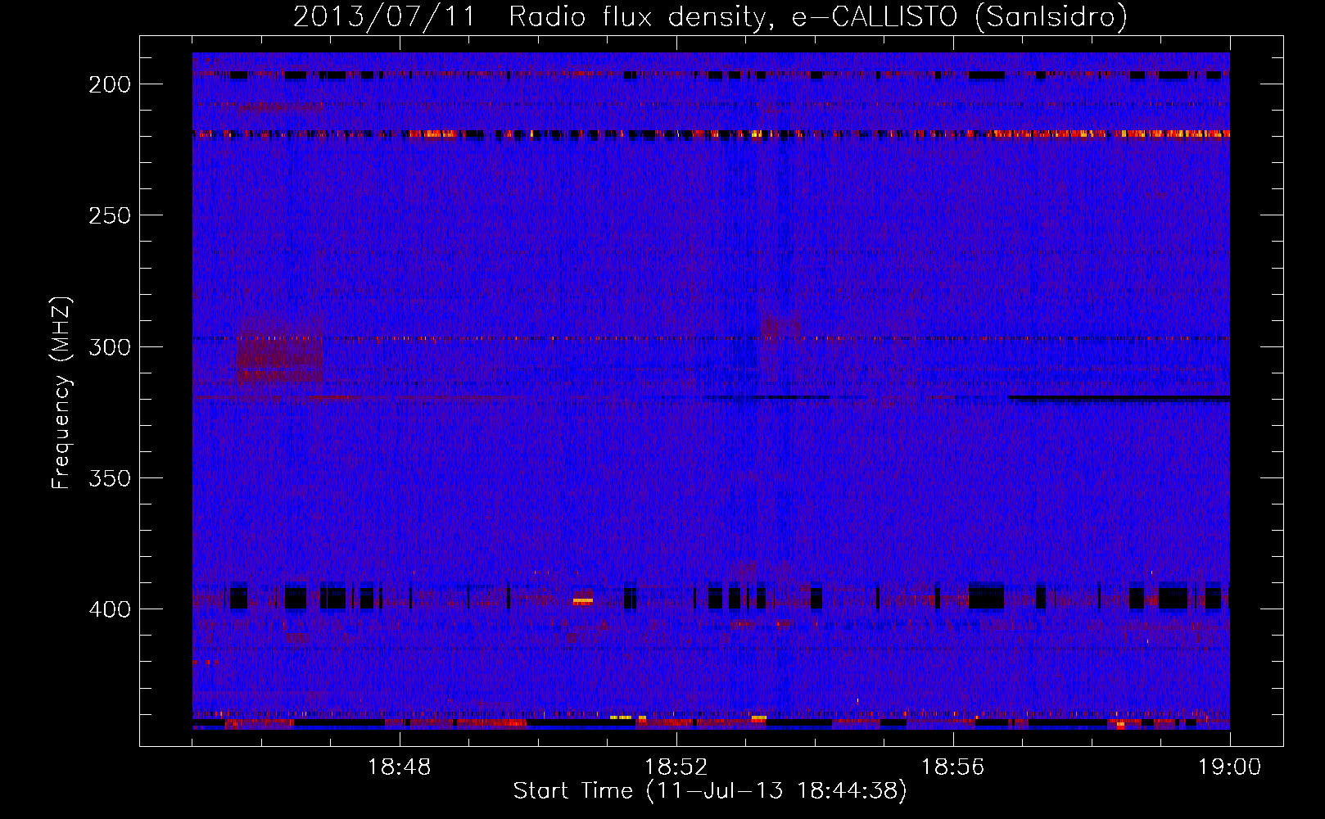The width and height of the screenshot is (1325, 819).
Task: Click the 18:52 time tick label
Action: click(676, 767)
